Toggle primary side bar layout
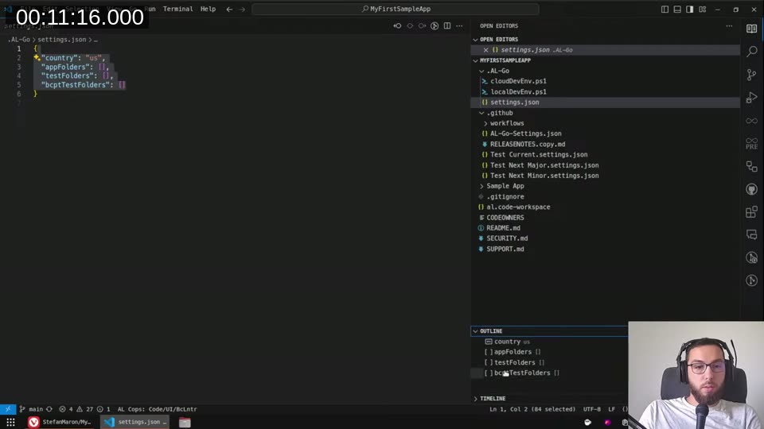 [665, 9]
